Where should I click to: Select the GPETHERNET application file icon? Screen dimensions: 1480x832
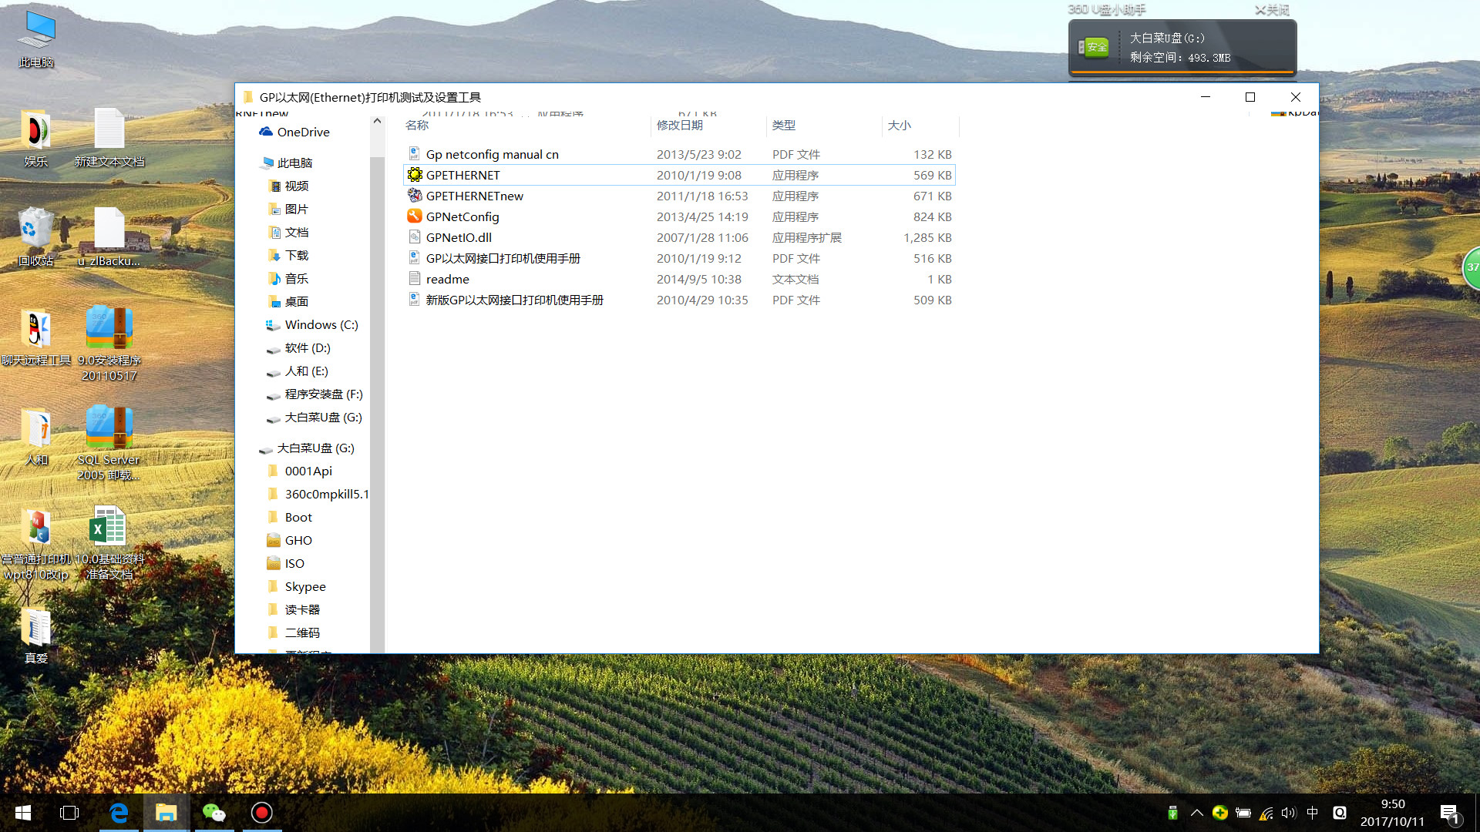coord(415,175)
